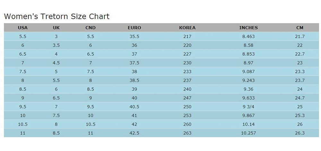Viewport: 321px width, 151px height.
Task: Select the KOREA 247 cell
Action: click(x=187, y=98)
